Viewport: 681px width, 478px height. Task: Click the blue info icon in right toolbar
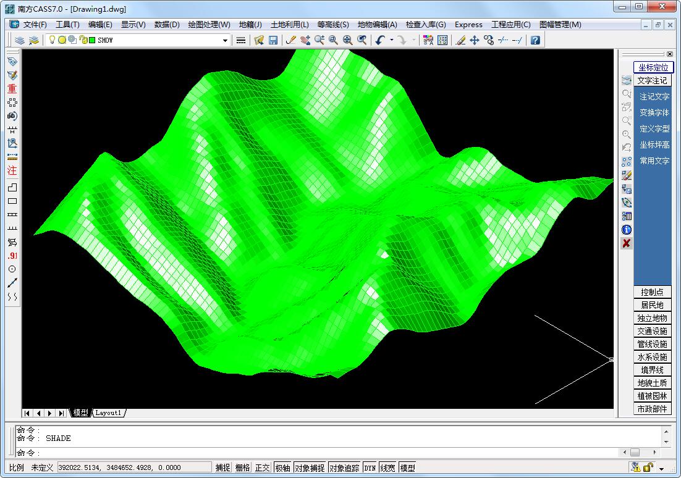pyautogui.click(x=627, y=230)
